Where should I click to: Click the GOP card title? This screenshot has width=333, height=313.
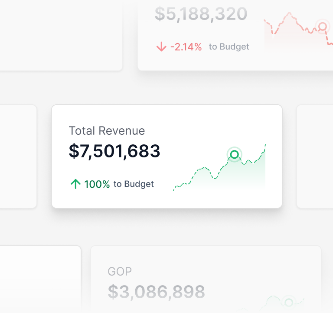[120, 271]
